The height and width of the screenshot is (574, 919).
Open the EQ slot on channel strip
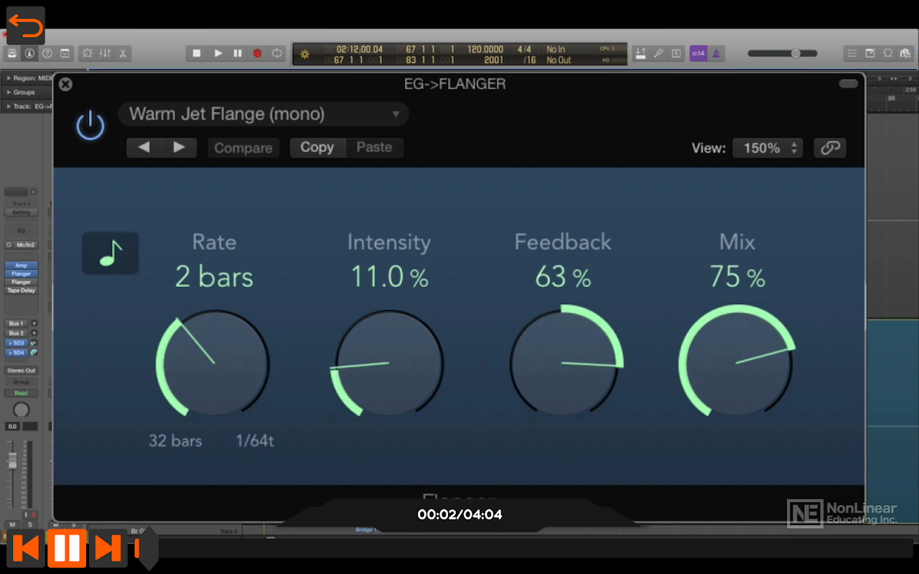tap(21, 231)
